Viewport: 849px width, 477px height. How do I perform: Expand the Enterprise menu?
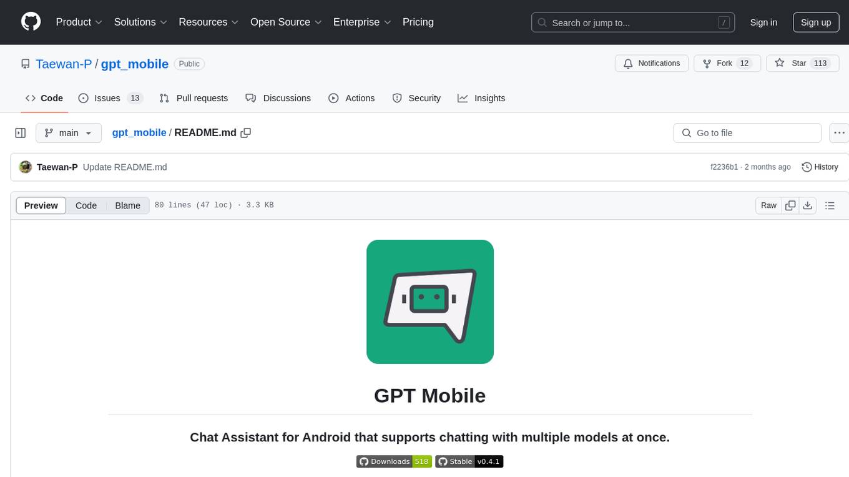click(x=362, y=22)
